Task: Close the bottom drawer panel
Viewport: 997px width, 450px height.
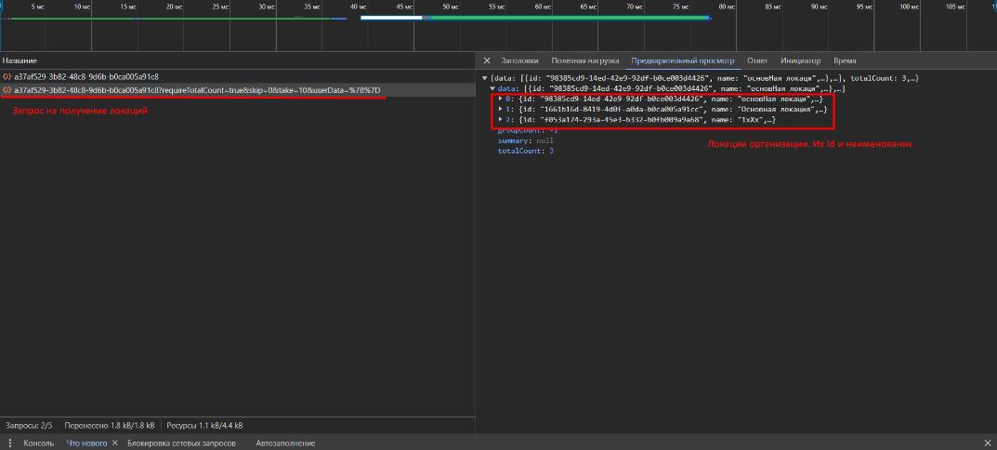Action: pos(987,443)
